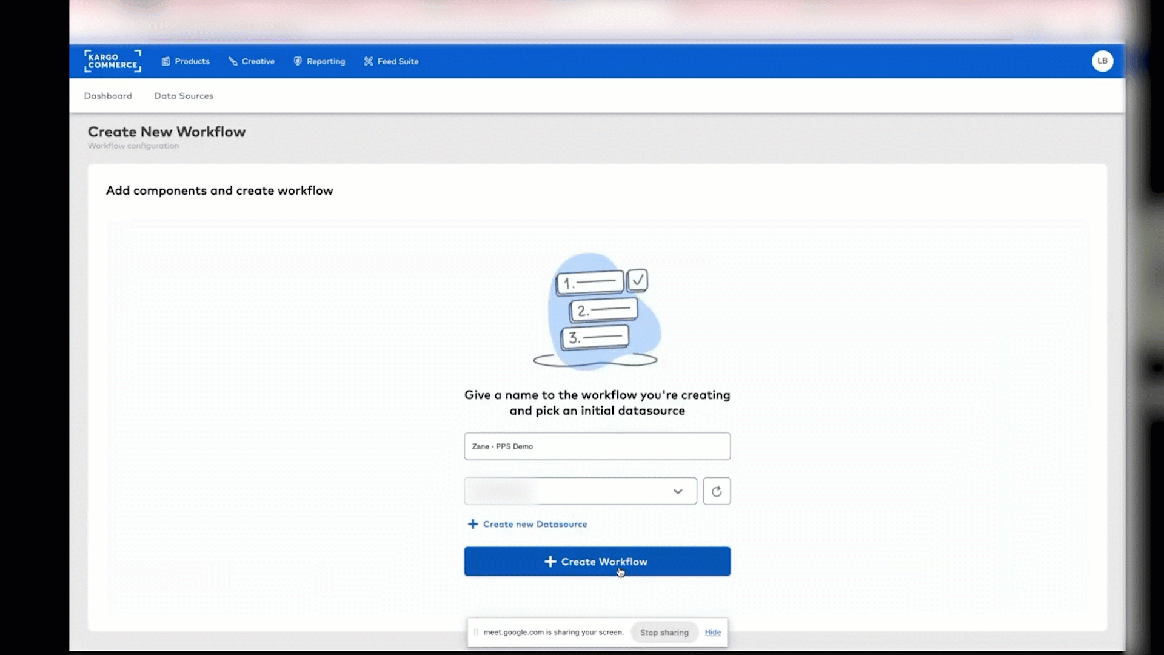
Task: Open the Data Sources tab
Action: click(183, 95)
